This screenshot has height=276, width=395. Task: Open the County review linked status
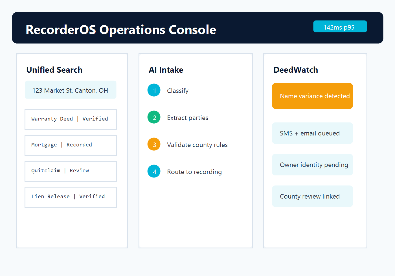312,196
